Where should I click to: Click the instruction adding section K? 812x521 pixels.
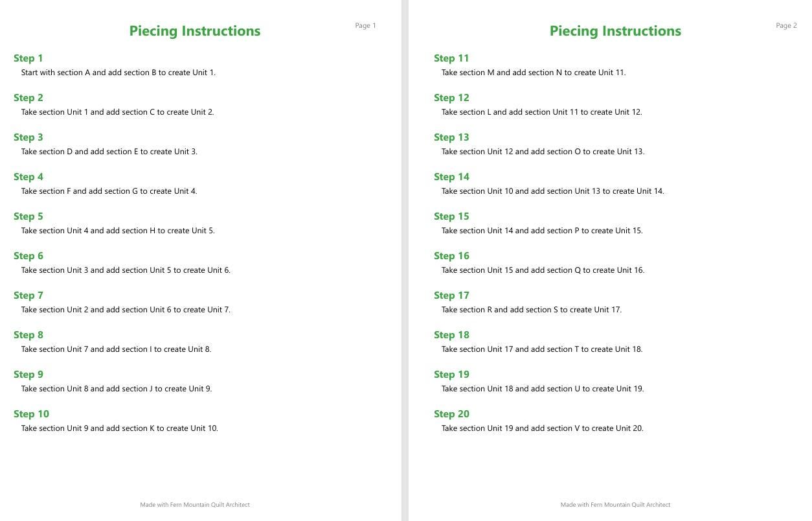[x=120, y=428]
